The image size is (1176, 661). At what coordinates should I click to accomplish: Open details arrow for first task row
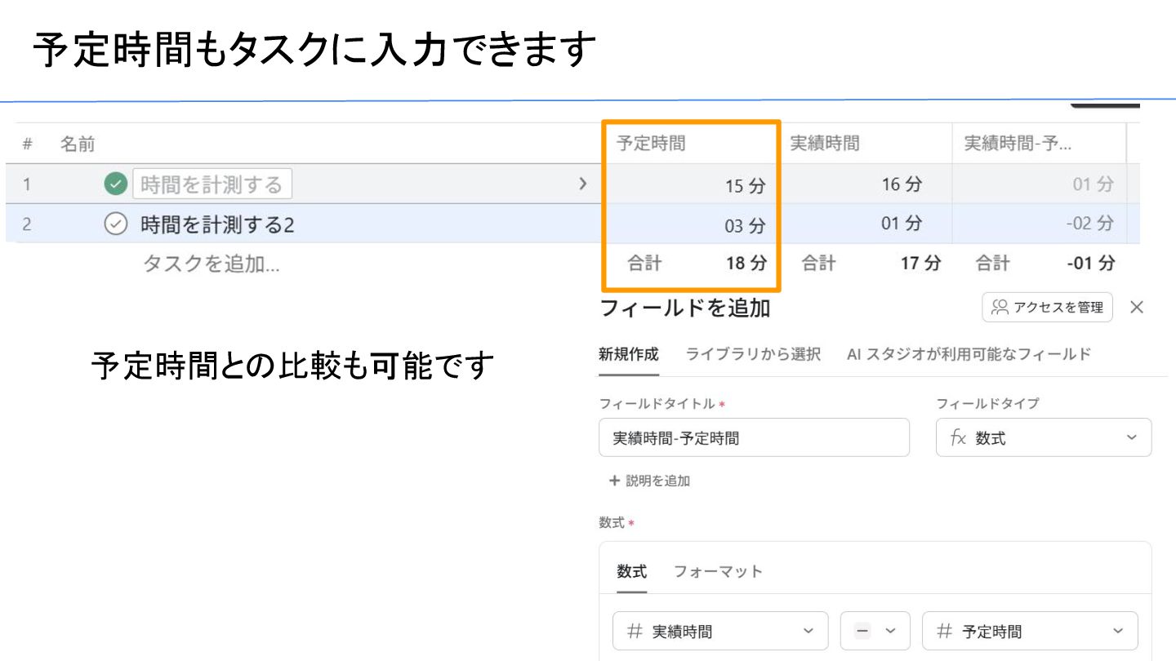582,184
